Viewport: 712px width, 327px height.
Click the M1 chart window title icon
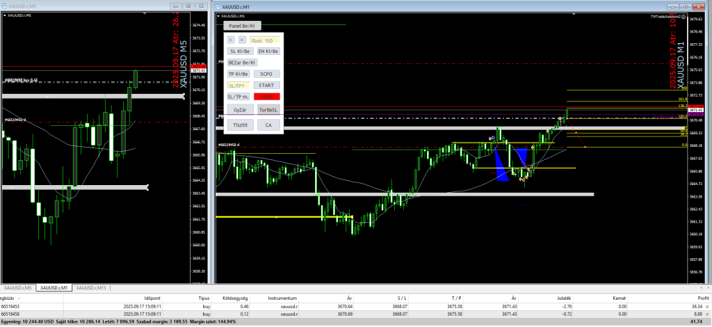click(218, 6)
